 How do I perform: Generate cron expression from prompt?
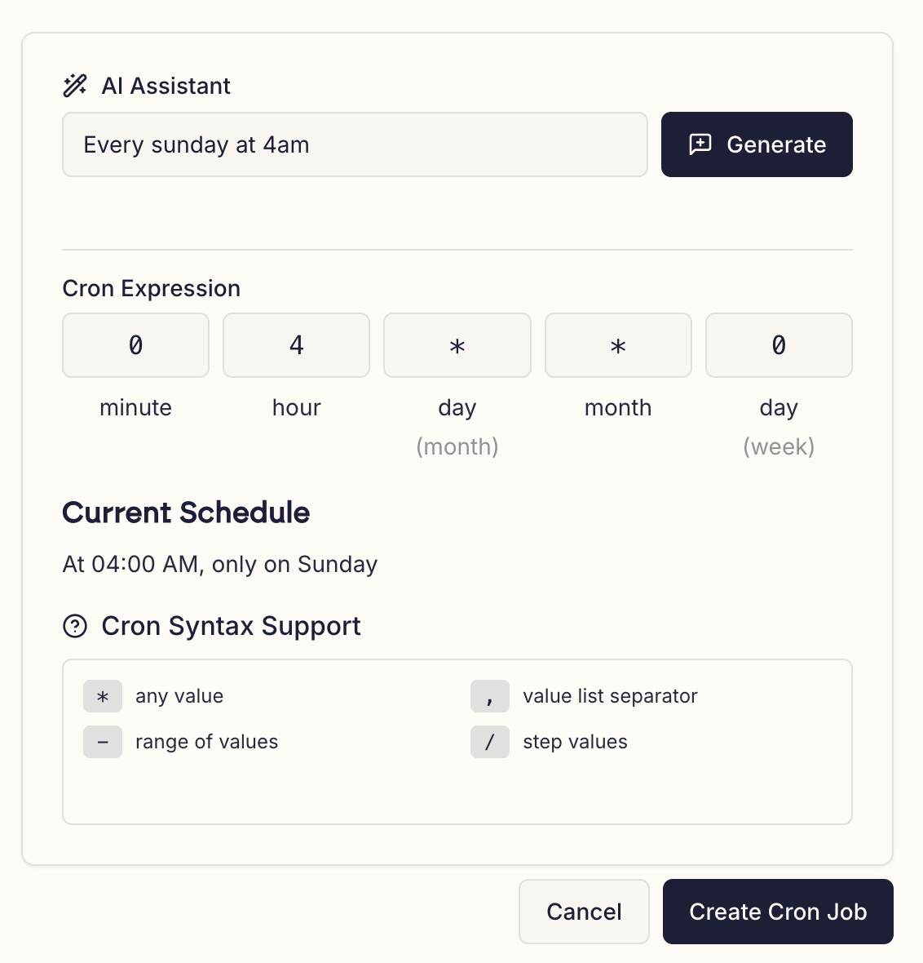coord(757,144)
